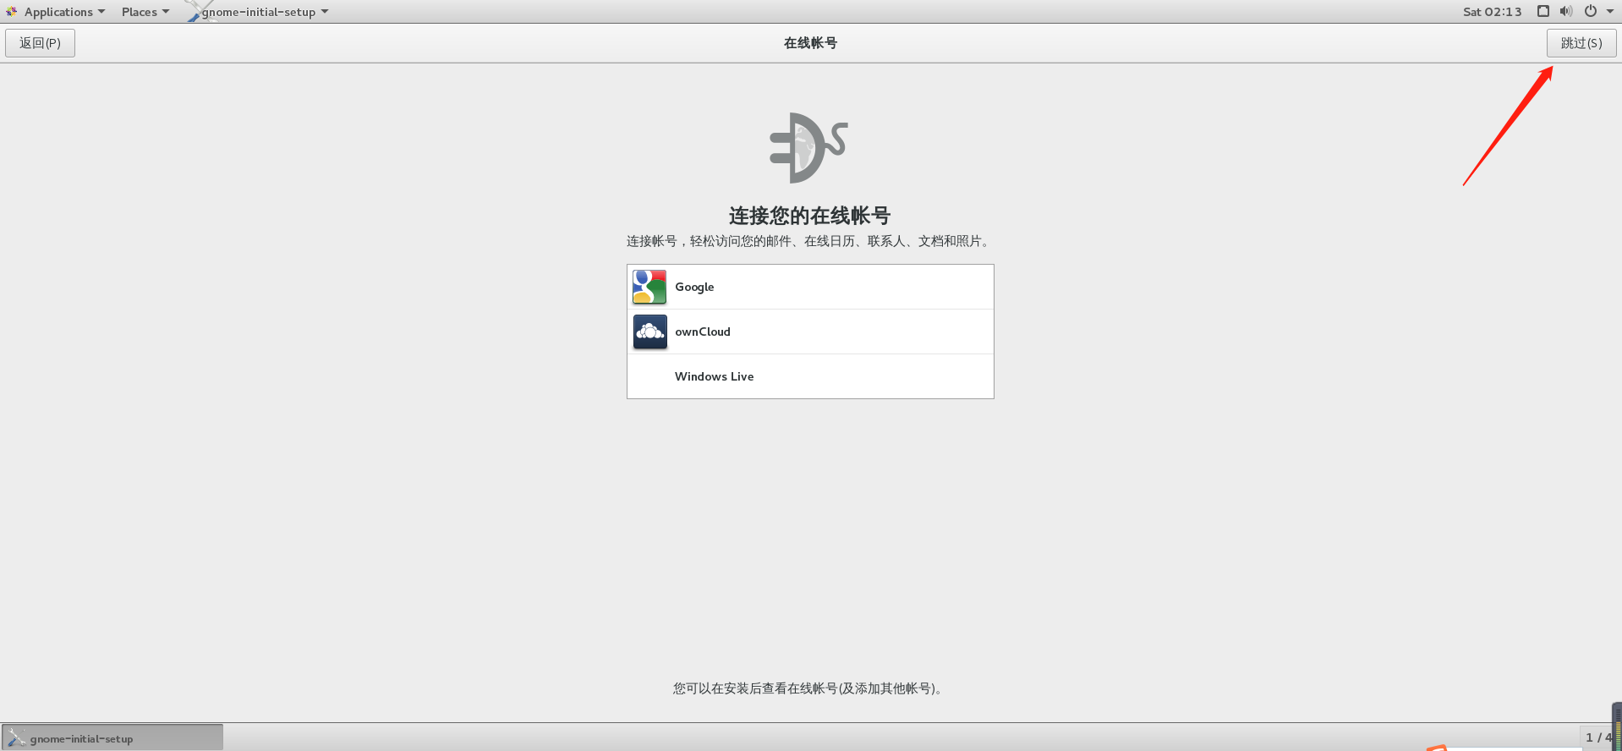The width and height of the screenshot is (1622, 751).
Task: Click the footer note about viewing accounts later
Action: [810, 688]
